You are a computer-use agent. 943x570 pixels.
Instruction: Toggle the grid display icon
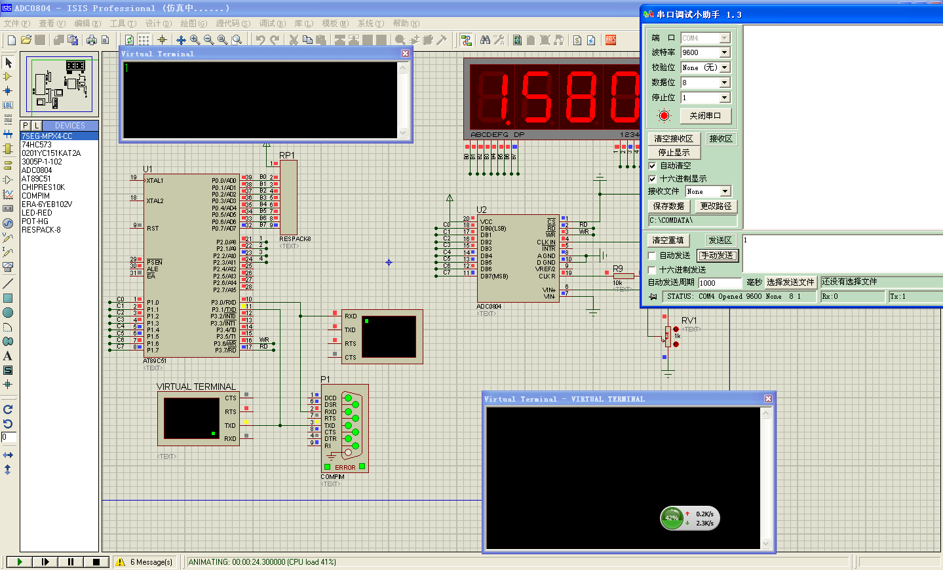(144, 40)
